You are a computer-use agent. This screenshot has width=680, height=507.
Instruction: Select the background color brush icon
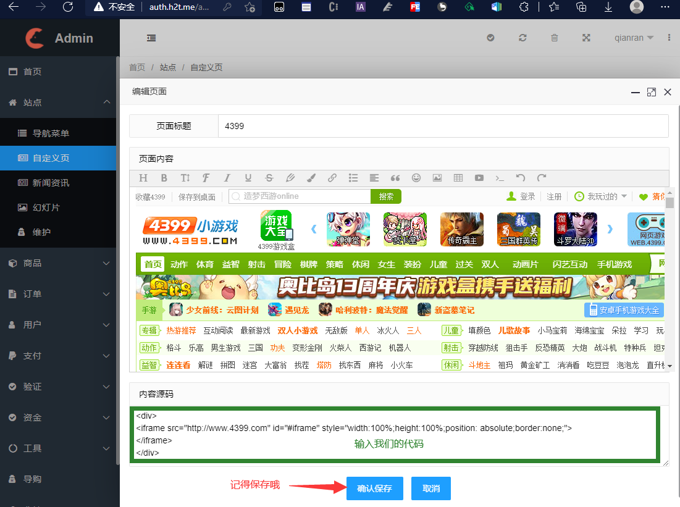pyautogui.click(x=311, y=178)
